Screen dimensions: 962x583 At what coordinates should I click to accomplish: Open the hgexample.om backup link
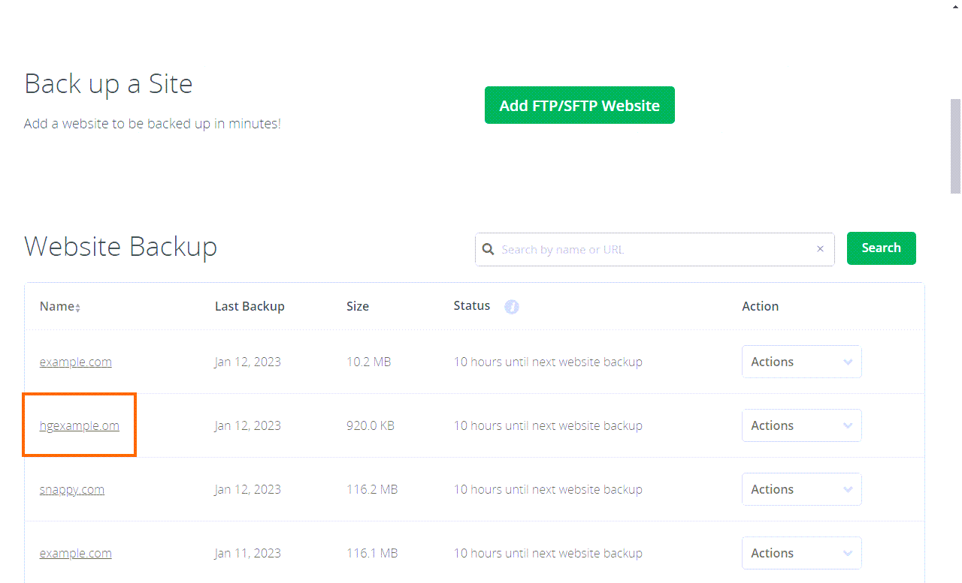(79, 425)
